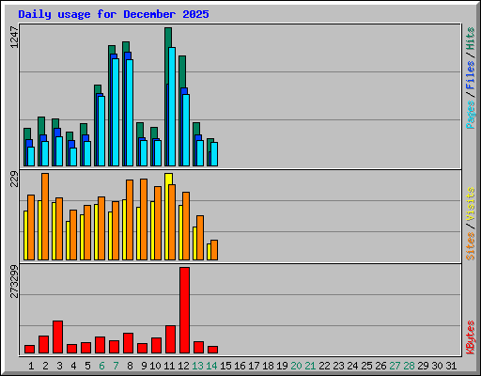Click the orange sites bar for day 14
481x376 pixels.
[x=214, y=250]
